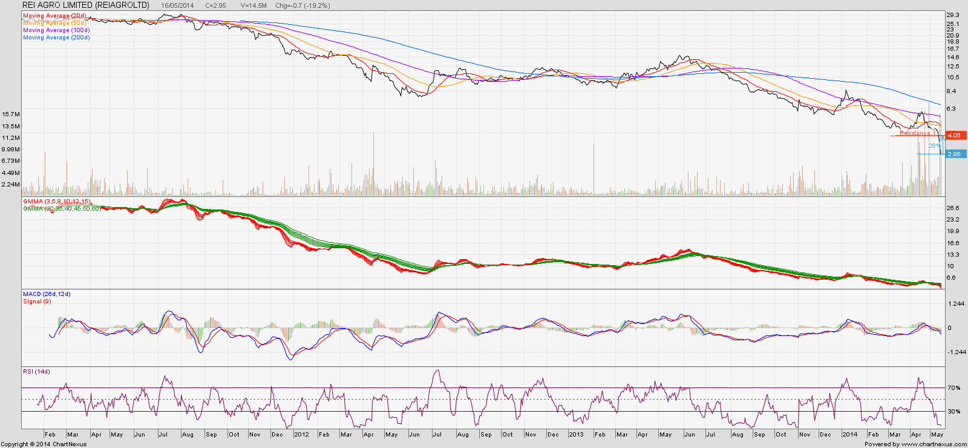Viewport: 968px width, 448px height.
Task: Click the 11.2M volume axis label
Action: [x=11, y=138]
